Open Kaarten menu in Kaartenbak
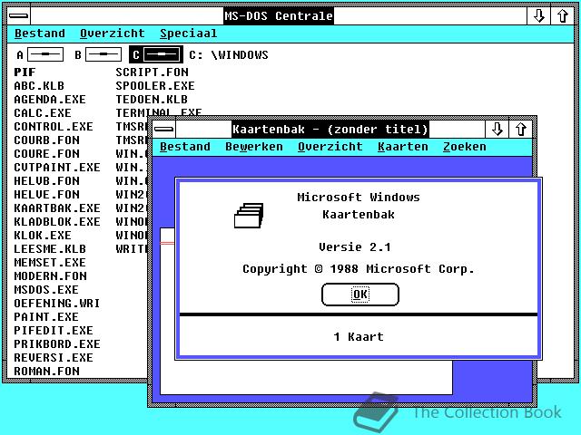581x435 pixels. click(x=403, y=147)
